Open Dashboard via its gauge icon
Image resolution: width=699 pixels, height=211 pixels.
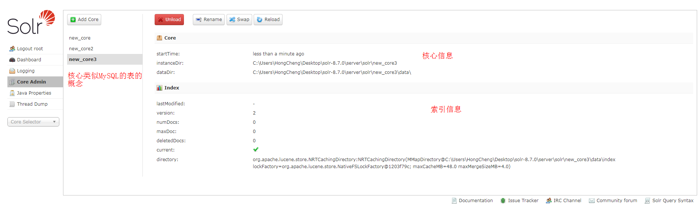click(x=12, y=60)
